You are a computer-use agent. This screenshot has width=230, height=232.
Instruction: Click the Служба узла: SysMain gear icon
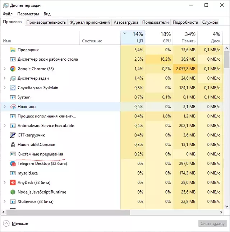[x=13, y=88]
